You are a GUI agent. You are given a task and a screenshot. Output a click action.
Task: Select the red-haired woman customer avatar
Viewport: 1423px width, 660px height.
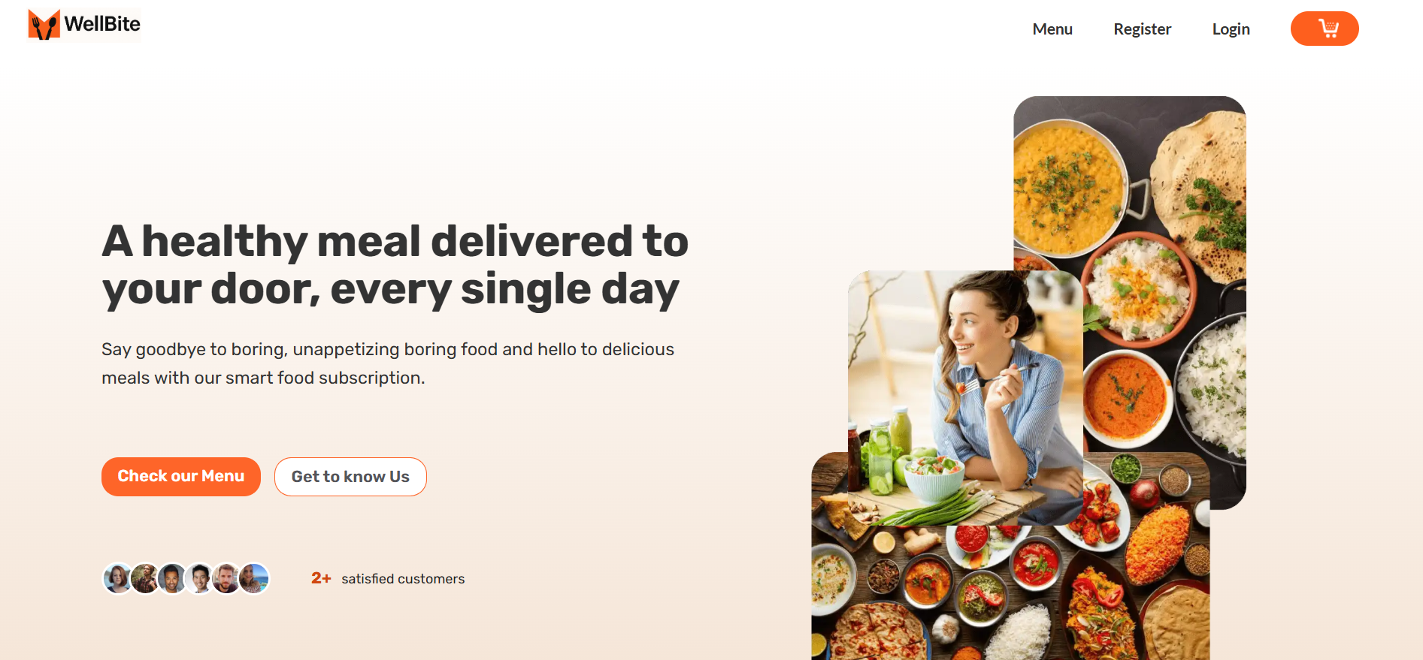(x=118, y=578)
